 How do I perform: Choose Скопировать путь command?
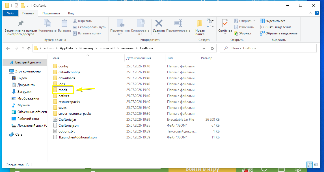(89, 27)
